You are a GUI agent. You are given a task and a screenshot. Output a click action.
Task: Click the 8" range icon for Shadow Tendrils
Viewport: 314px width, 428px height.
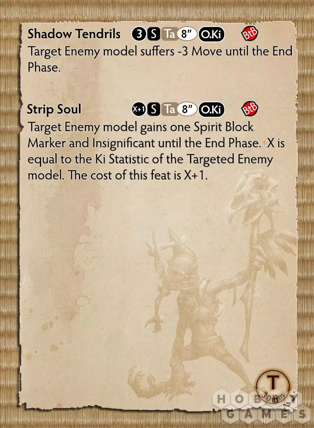click(x=187, y=34)
